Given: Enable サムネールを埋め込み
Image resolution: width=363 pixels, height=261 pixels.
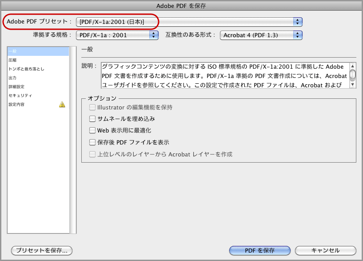Looking at the screenshot, I should coord(92,119).
